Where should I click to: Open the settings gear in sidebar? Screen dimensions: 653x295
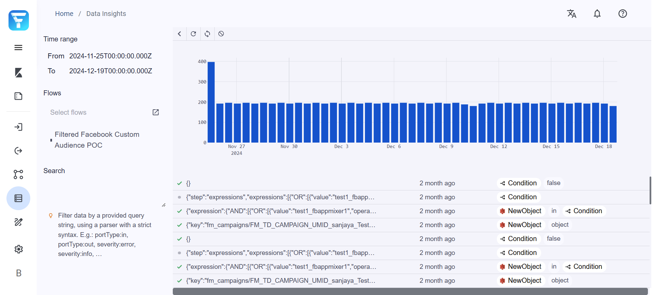[18, 249]
